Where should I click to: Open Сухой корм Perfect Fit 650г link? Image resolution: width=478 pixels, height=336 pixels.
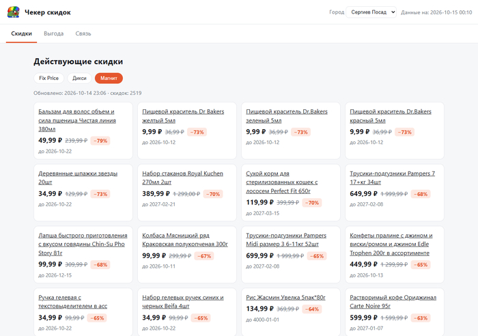click(x=282, y=182)
